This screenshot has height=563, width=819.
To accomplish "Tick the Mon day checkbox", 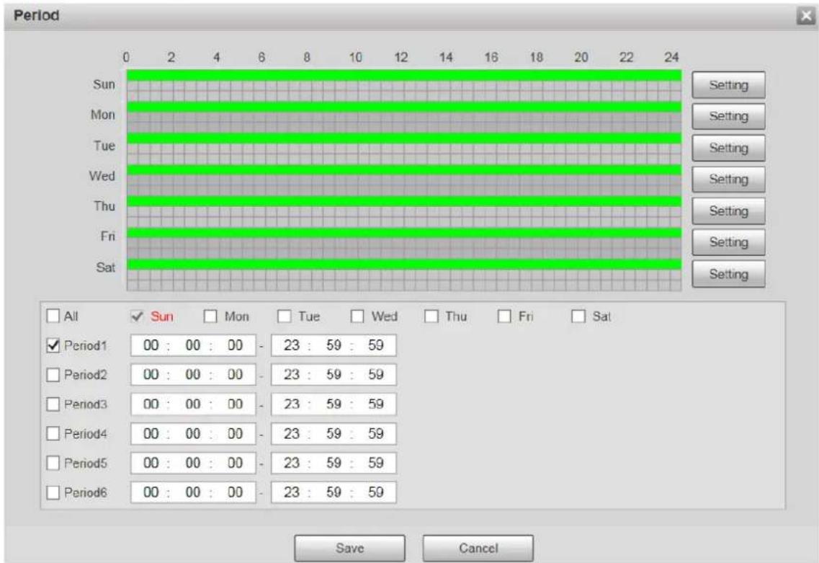I will click(210, 316).
